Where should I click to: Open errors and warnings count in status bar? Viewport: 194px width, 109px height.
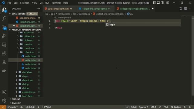pyautogui.click(x=30, y=107)
